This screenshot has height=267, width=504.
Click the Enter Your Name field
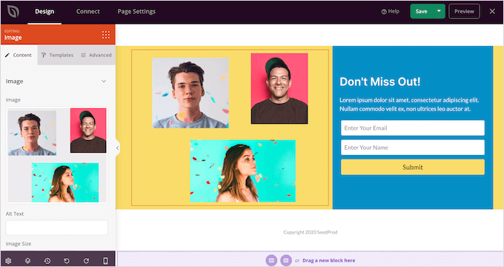point(413,148)
